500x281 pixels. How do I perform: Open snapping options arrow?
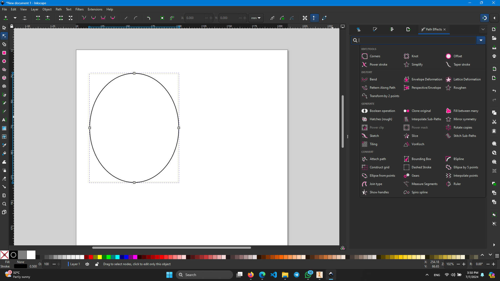click(494, 18)
